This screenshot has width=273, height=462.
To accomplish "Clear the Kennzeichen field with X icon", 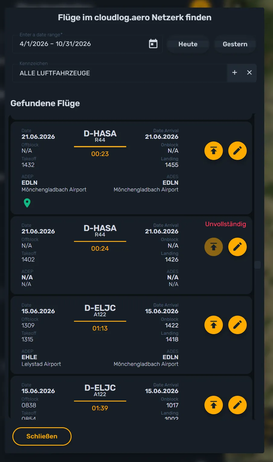I will click(249, 73).
